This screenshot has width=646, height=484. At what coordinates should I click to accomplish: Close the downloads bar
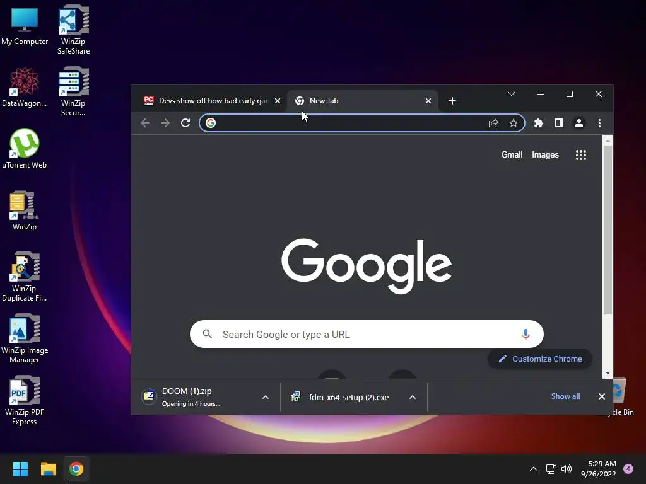point(601,396)
